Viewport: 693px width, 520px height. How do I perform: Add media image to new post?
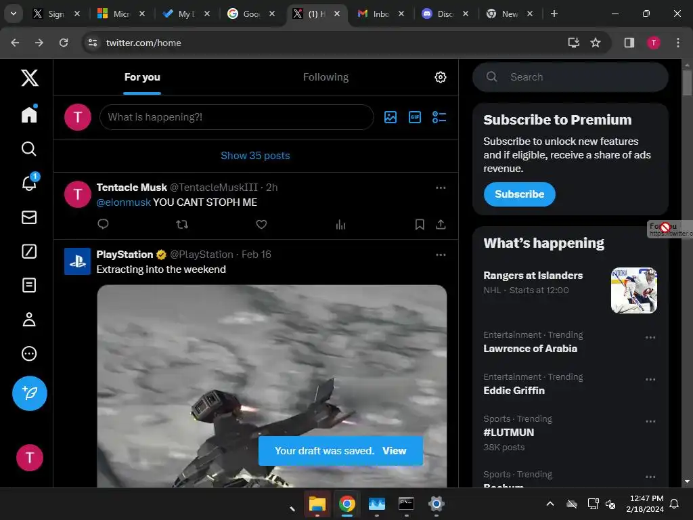pyautogui.click(x=390, y=117)
